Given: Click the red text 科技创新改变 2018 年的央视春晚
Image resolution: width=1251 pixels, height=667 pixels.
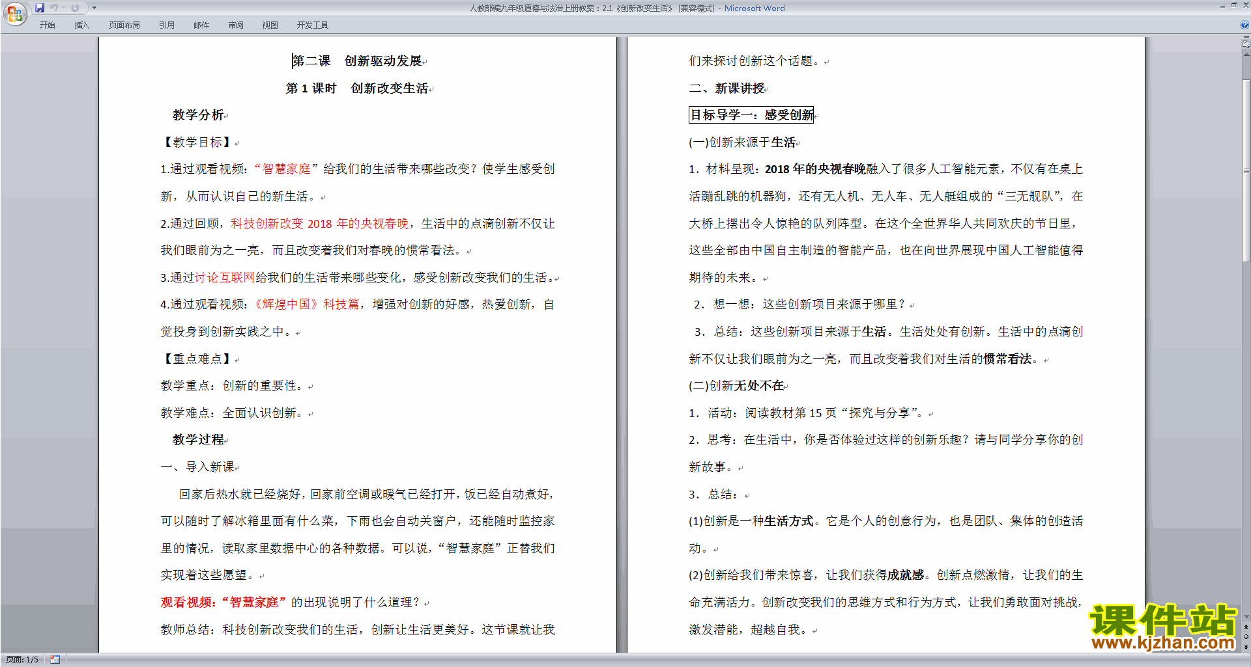Looking at the screenshot, I should click(x=320, y=224).
